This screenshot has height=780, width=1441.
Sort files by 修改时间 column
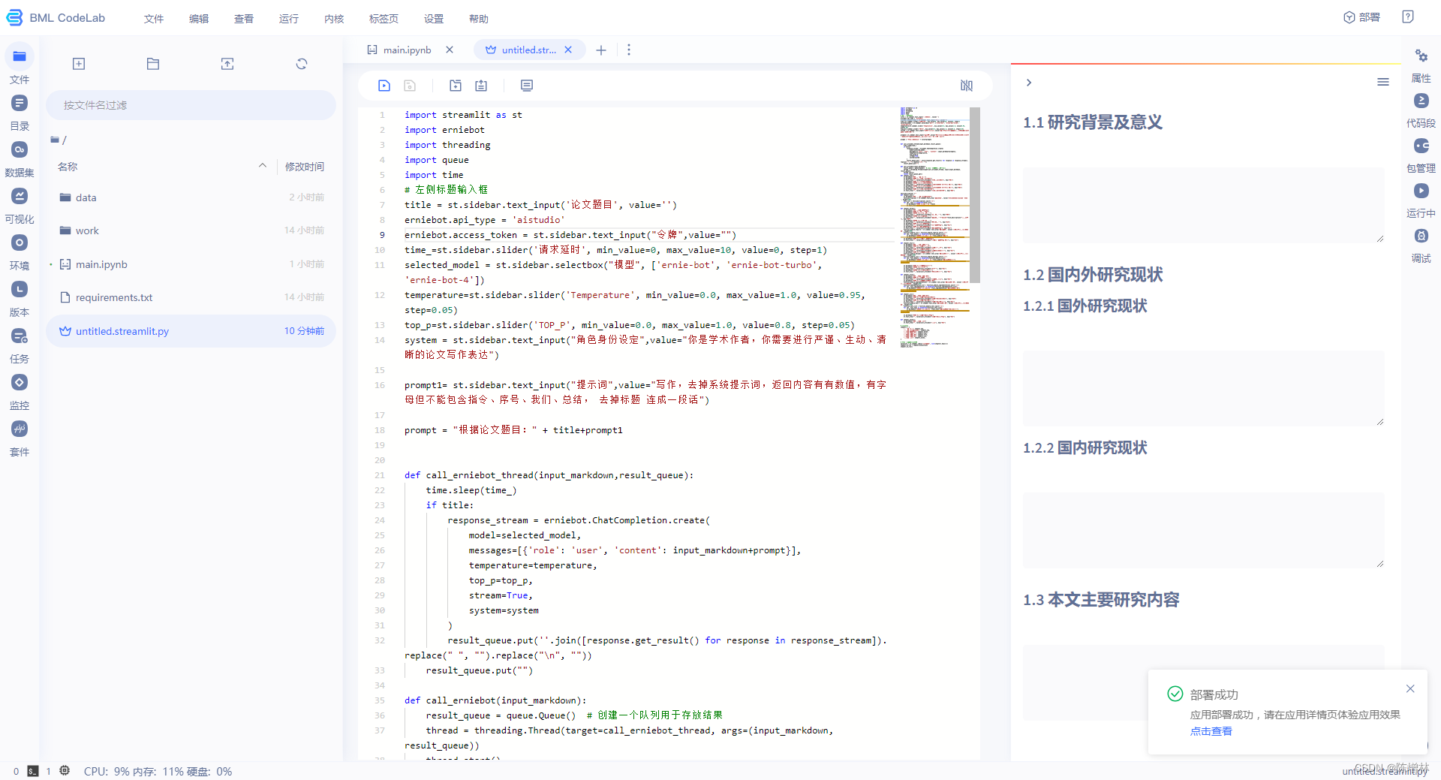click(305, 167)
